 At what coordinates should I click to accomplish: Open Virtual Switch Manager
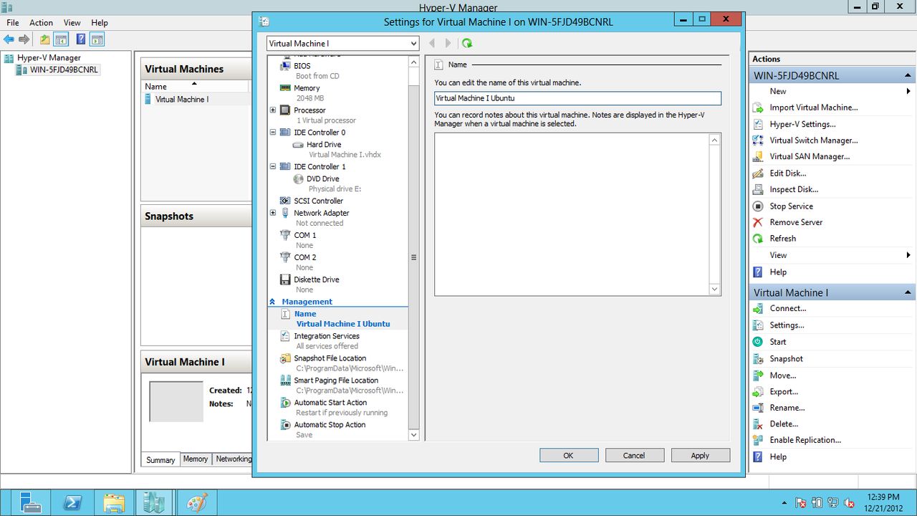(x=813, y=140)
